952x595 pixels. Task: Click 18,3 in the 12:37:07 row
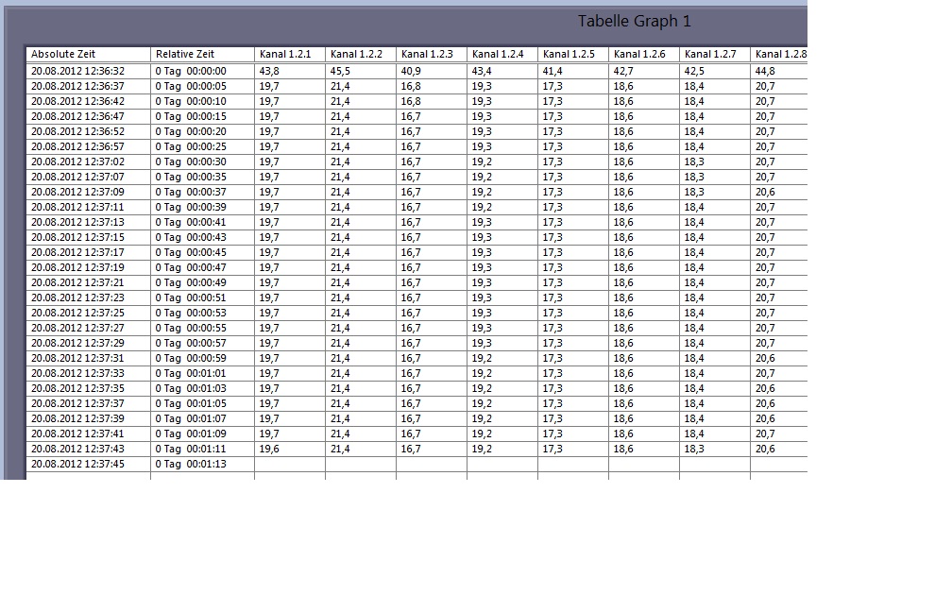(715, 178)
